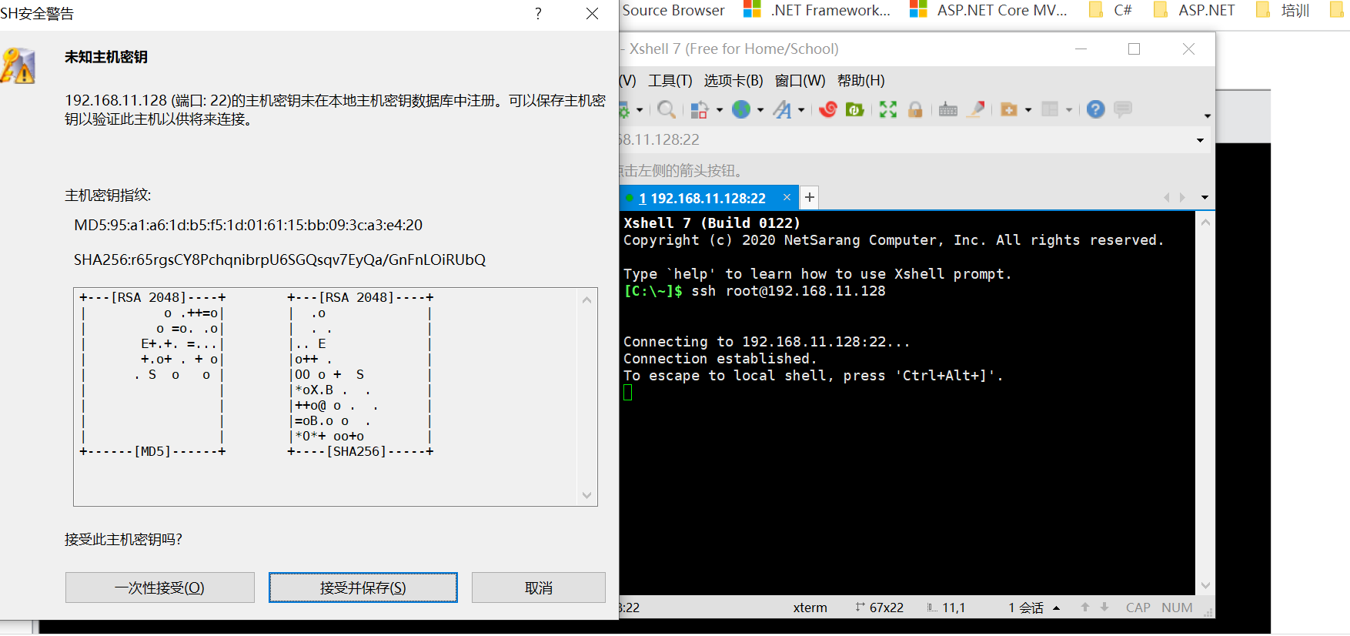This screenshot has height=636, width=1350.
Task: Launch Xmanager via green toolbar icon
Action: (x=854, y=110)
